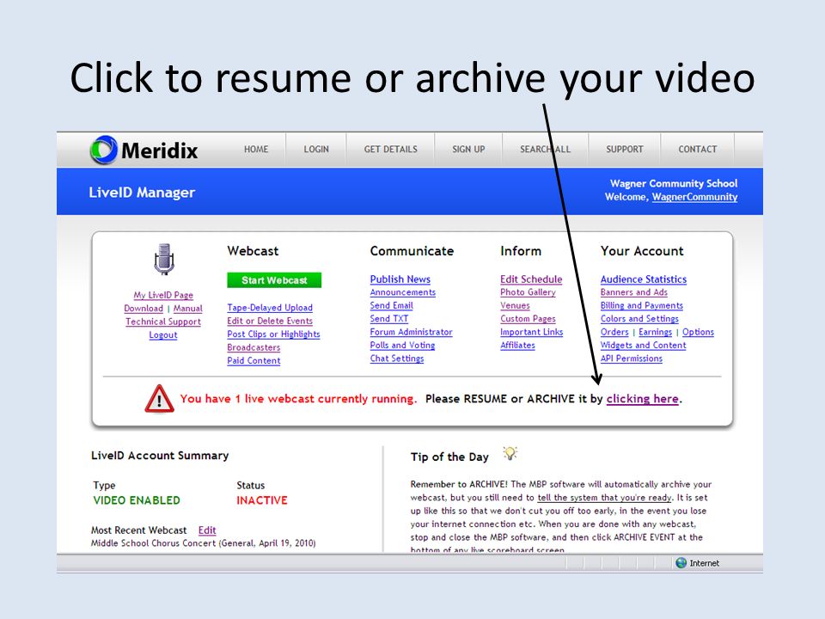Open the Paid Content link
This screenshot has width=825, height=619.
[x=254, y=360]
